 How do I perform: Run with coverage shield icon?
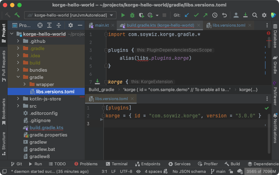click(x=141, y=15)
